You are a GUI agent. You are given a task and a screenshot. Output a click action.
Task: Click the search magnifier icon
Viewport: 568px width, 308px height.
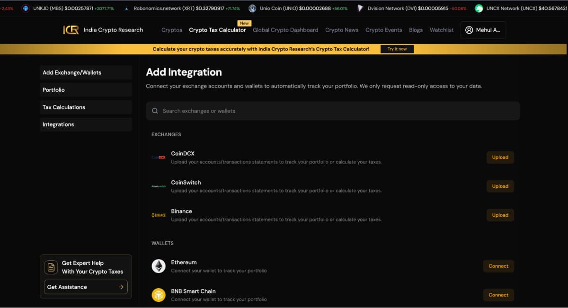click(155, 111)
